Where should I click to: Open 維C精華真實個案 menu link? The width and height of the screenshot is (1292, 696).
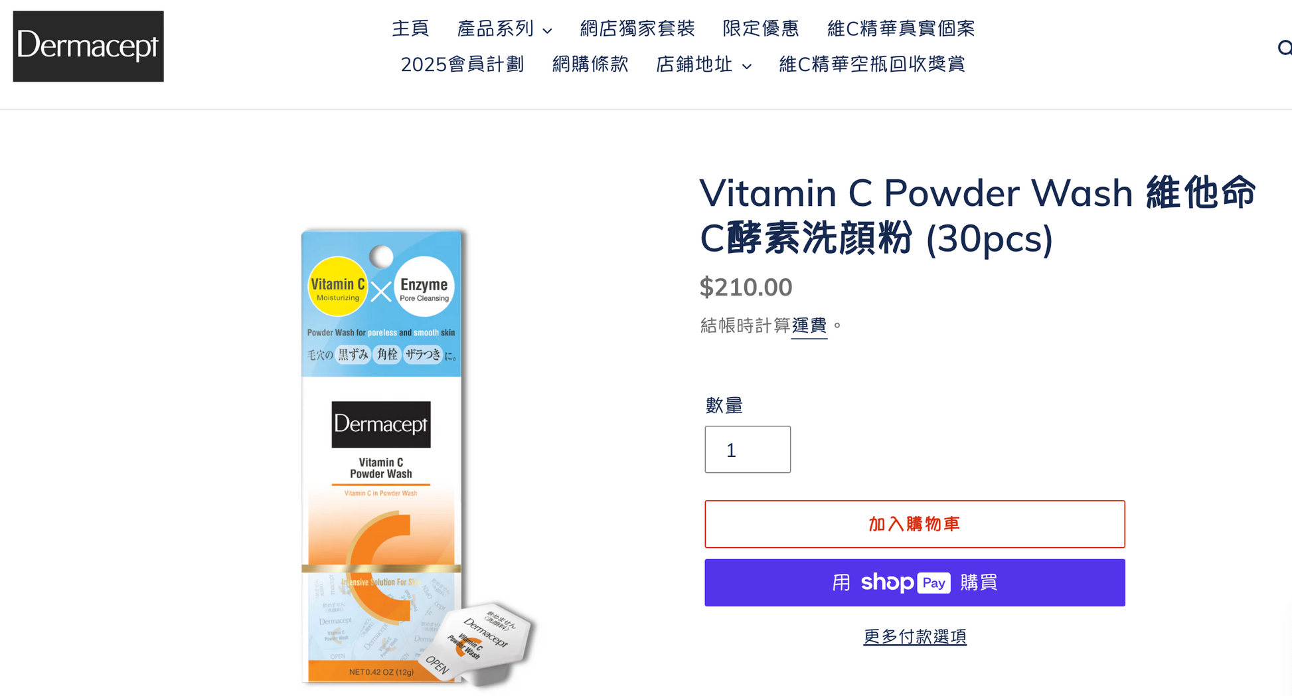(x=901, y=29)
